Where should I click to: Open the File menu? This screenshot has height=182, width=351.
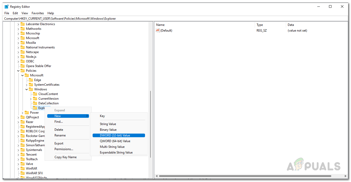[7, 13]
